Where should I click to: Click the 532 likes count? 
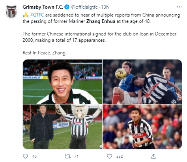pyautogui.click(x=120, y=156)
